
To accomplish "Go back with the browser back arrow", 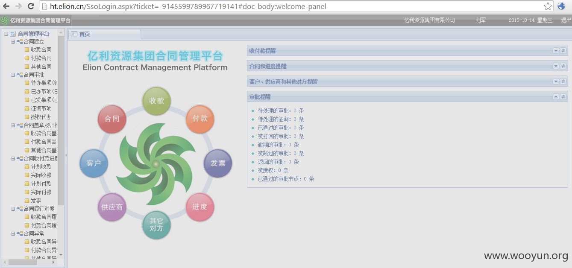I will coord(6,6).
